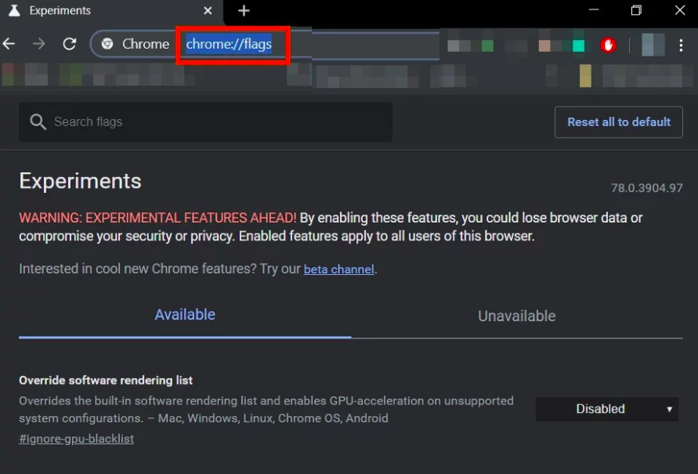Click the chrome://flags URL in address bar
Screen dimensions: 698x474
click(229, 44)
